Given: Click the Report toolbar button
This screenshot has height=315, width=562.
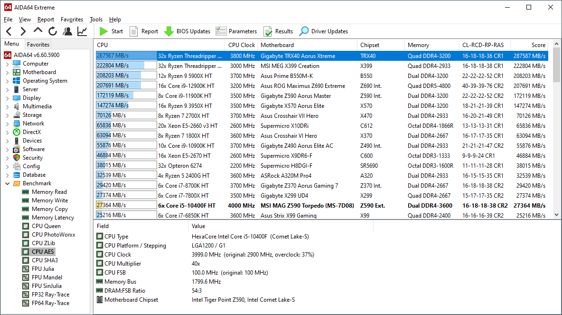Looking at the screenshot, I should 144,31.
